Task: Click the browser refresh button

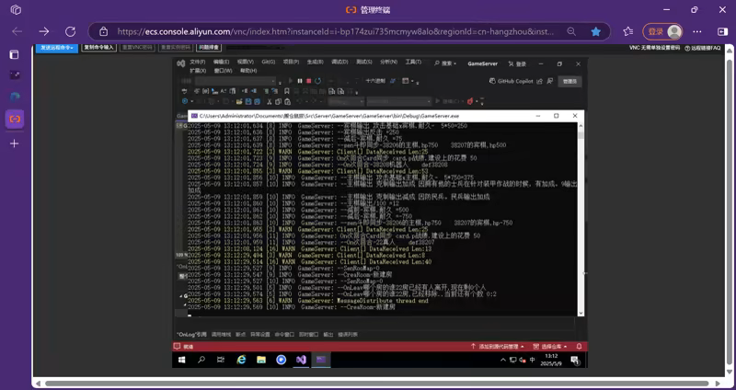Action: (69, 30)
